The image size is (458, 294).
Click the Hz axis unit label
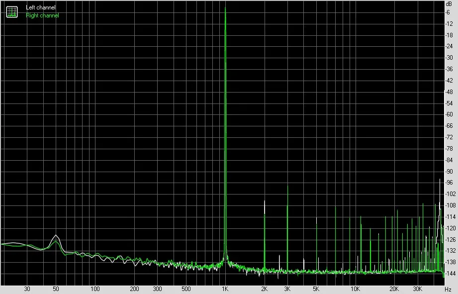coord(448,290)
